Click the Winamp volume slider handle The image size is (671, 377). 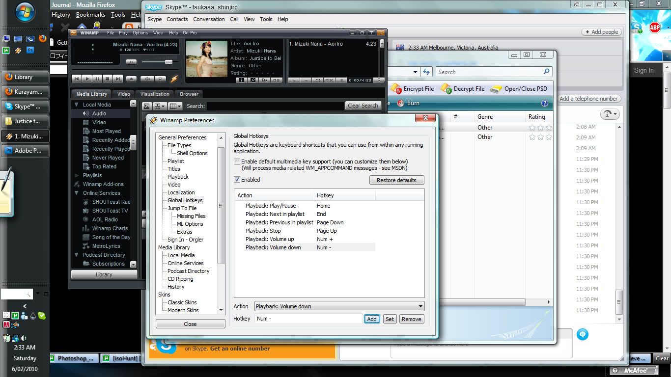(169, 62)
